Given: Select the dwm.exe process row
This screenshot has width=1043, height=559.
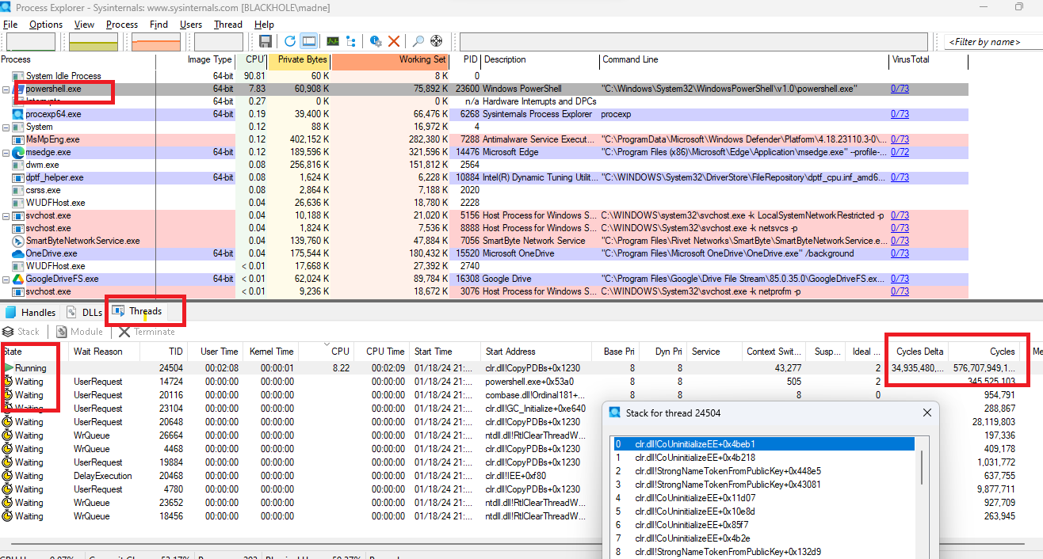Looking at the screenshot, I should click(x=484, y=165).
